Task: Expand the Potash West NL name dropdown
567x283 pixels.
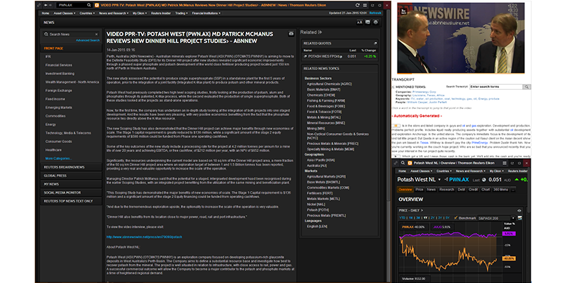Action: pos(439,180)
